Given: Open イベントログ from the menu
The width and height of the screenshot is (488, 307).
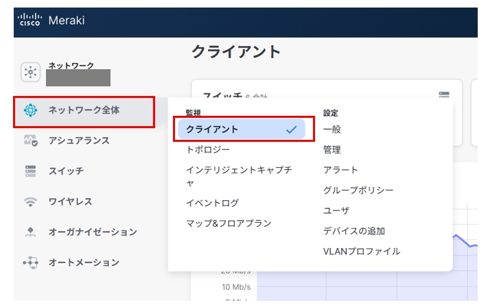Looking at the screenshot, I should click(x=212, y=203).
